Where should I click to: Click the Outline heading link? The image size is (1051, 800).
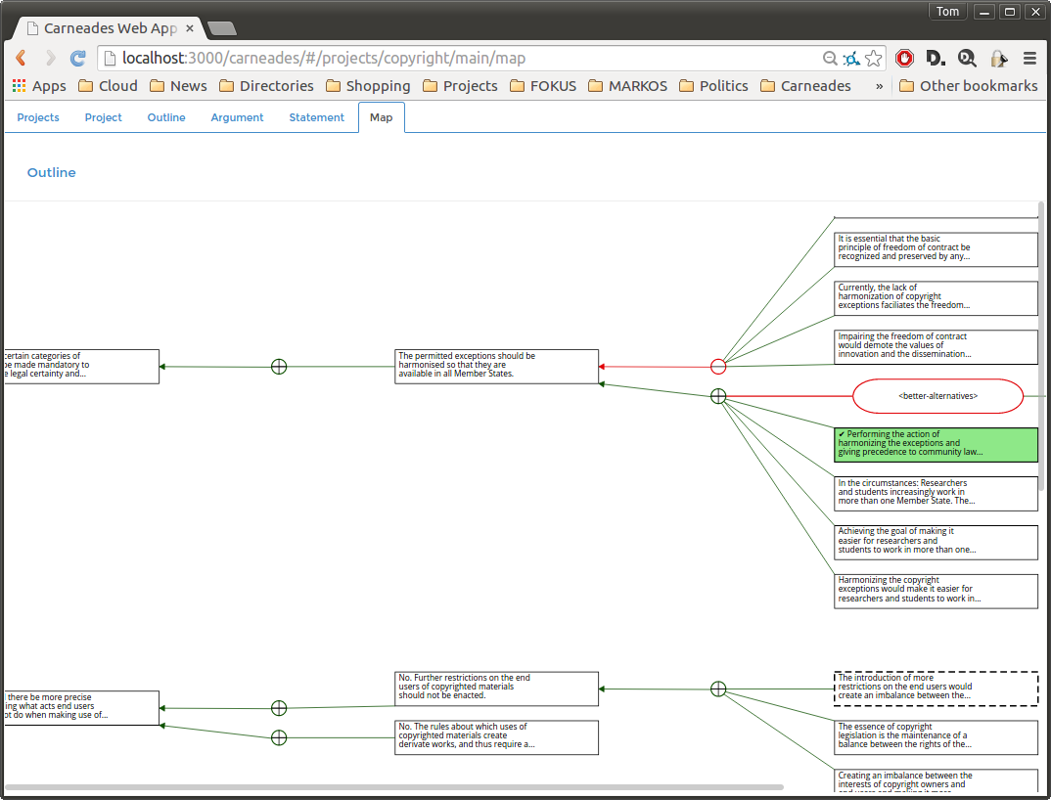[x=52, y=172]
